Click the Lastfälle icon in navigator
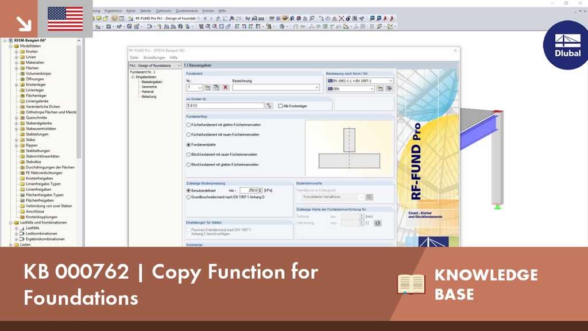 22,228
